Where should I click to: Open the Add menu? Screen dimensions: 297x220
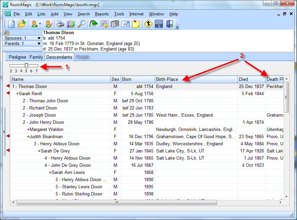[54, 14]
